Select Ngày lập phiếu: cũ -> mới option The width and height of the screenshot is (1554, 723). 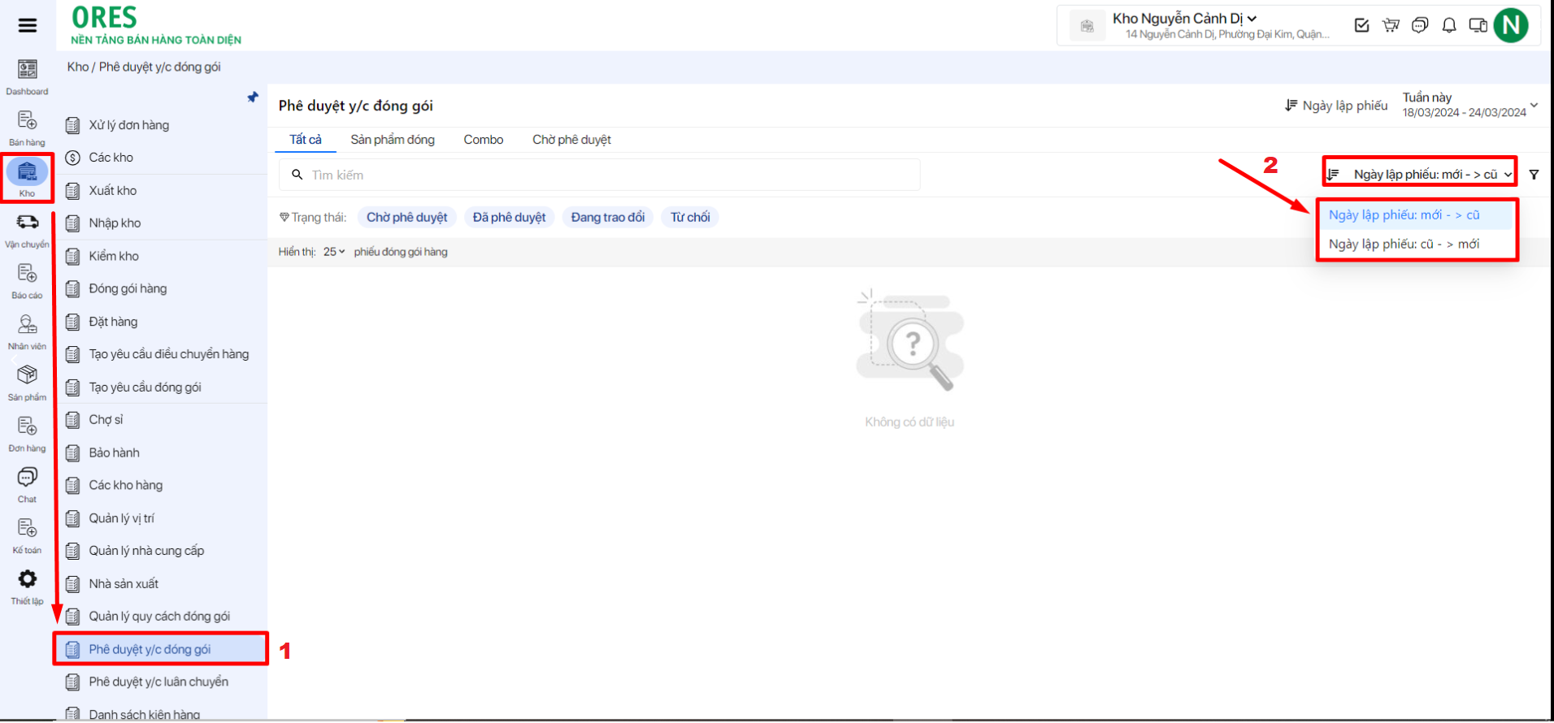pos(1404,245)
